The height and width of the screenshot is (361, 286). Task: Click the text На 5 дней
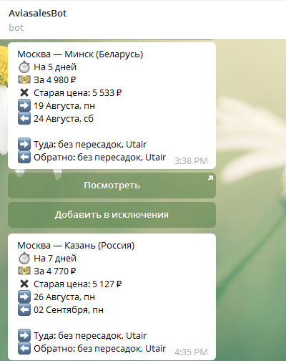point(55,67)
